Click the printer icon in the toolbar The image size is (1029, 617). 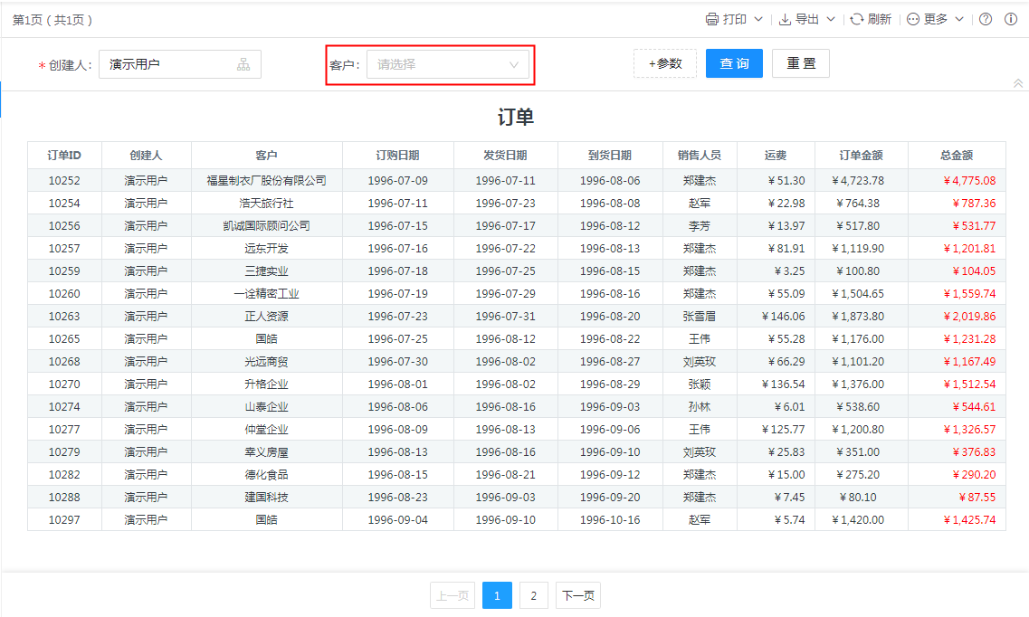[x=712, y=19]
